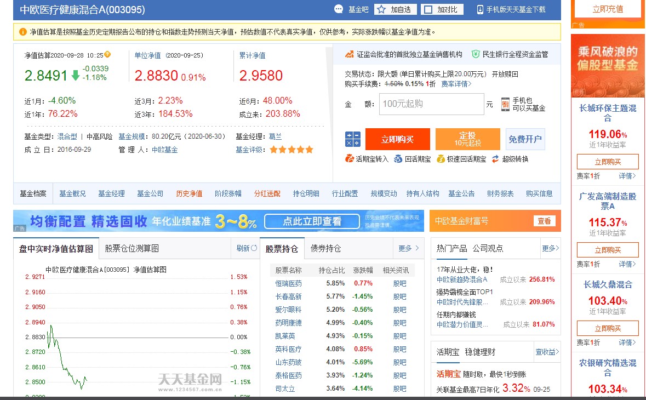
Task: Click 立即购买 red button
Action: tap(398, 139)
